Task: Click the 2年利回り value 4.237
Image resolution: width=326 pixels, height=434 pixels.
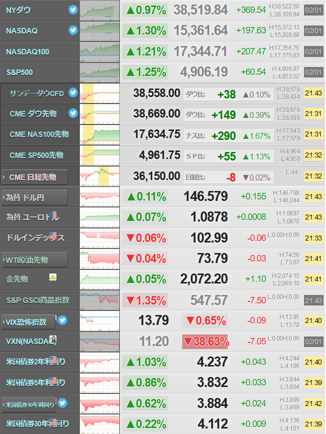Action: pyautogui.click(x=213, y=362)
